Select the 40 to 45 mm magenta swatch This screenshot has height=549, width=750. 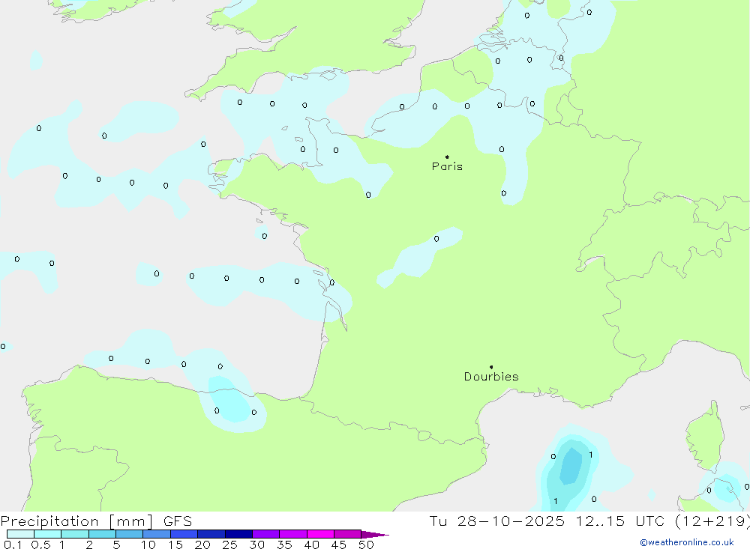click(320, 534)
